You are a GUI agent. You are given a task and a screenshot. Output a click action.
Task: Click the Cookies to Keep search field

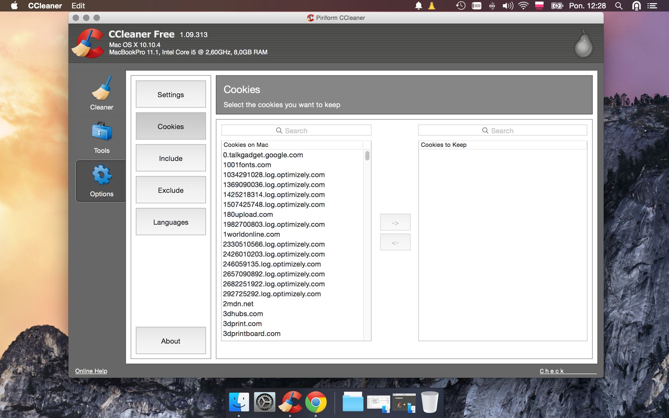coord(503,130)
